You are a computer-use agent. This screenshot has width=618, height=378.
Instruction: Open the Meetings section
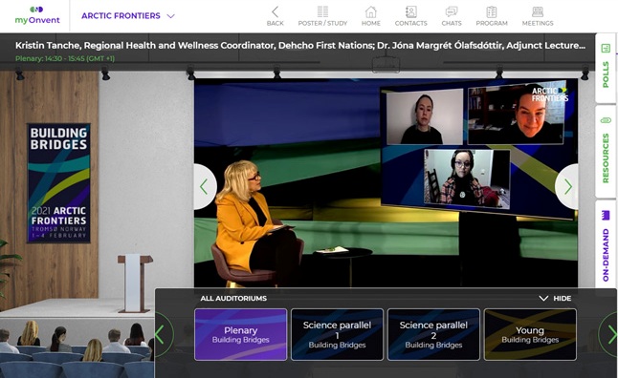point(538,16)
